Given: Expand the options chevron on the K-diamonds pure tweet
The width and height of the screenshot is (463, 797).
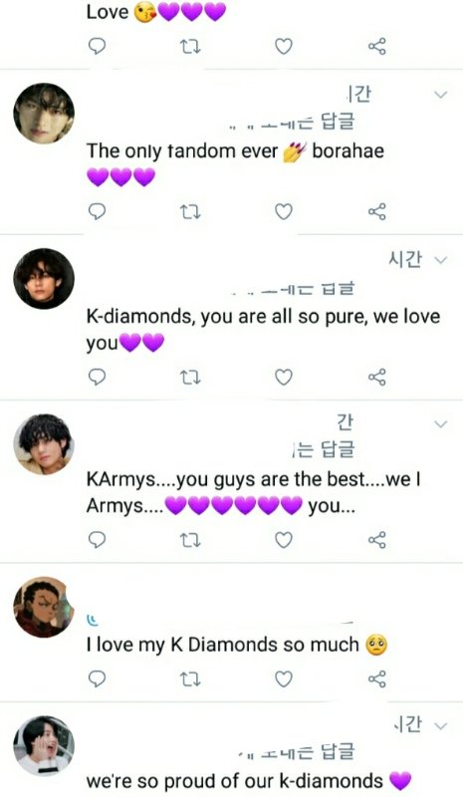Looking at the screenshot, I should coord(441,260).
